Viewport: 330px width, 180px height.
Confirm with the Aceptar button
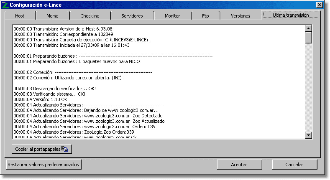coord(239,165)
